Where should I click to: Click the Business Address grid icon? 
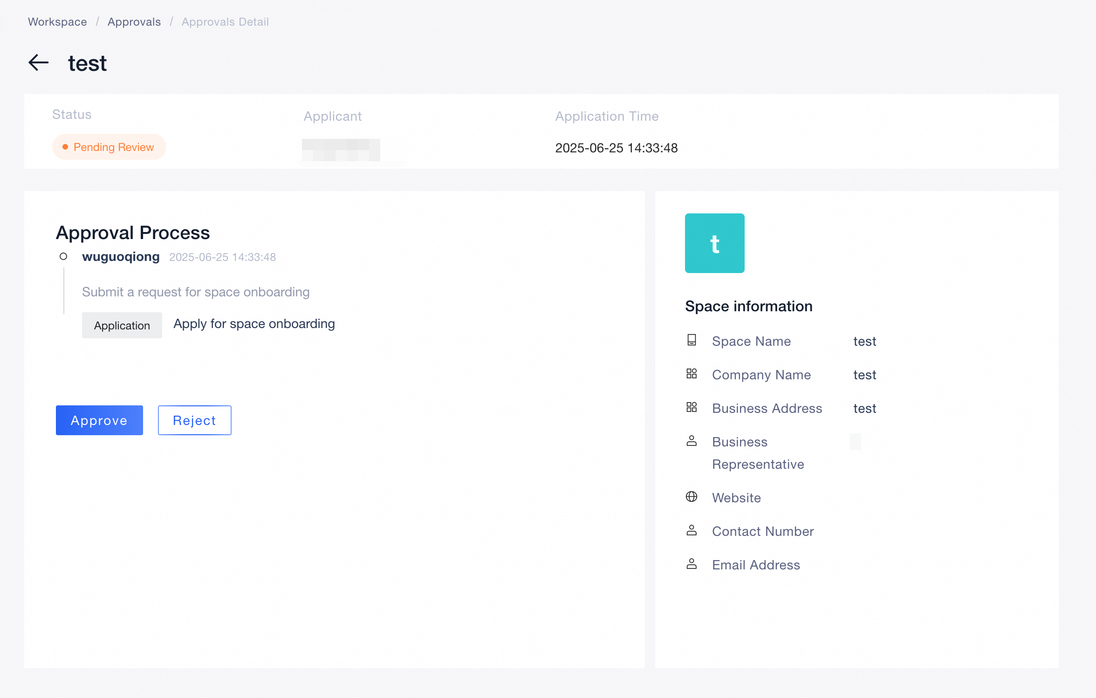click(x=692, y=407)
